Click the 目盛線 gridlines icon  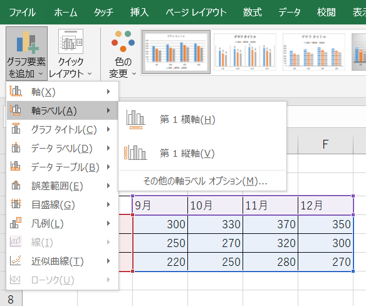pos(16,203)
